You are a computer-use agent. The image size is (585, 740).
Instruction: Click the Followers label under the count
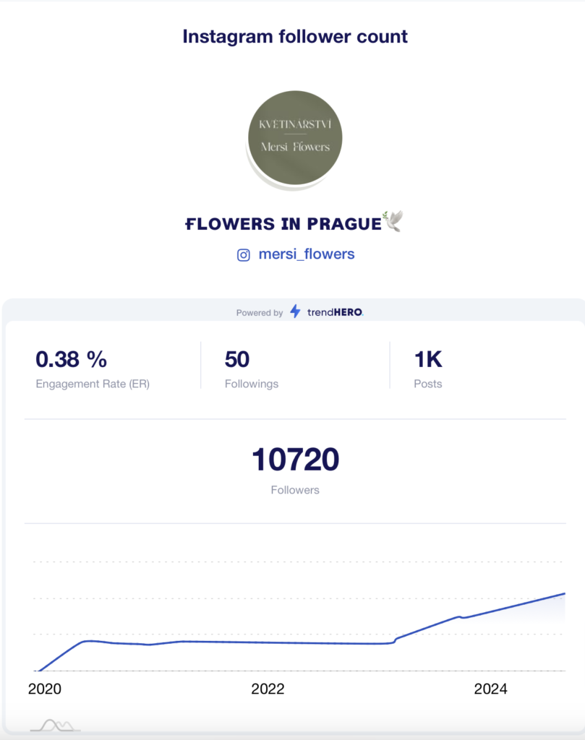coord(295,490)
